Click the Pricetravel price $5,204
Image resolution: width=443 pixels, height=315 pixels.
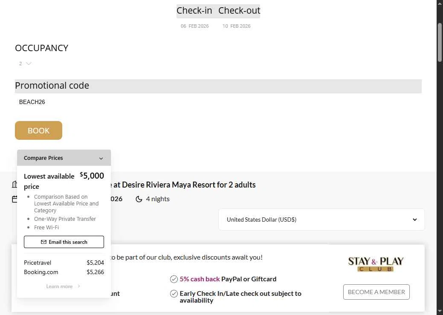tap(95, 263)
